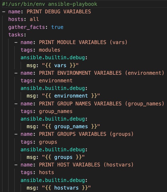
Task: Click the 'groups' tag value
Action: pyautogui.click(x=48, y=142)
